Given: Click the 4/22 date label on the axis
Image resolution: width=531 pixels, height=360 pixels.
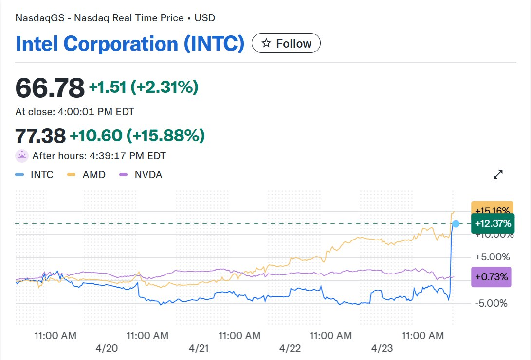Looking at the screenshot, I should pos(290,348).
